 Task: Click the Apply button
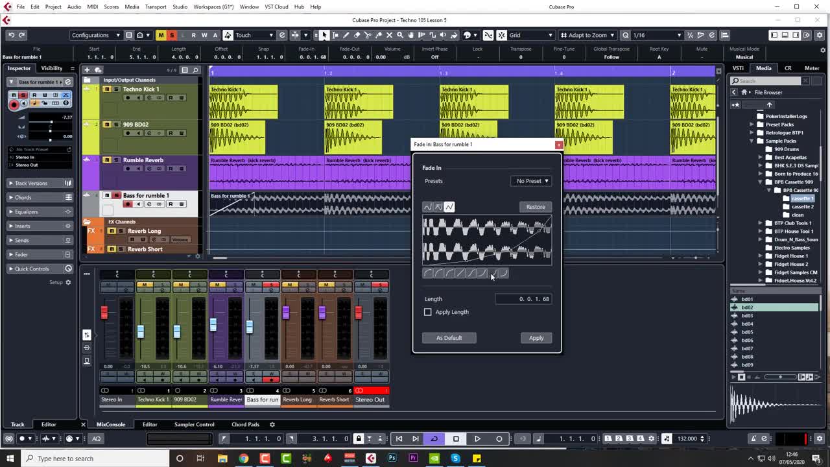[x=536, y=338]
